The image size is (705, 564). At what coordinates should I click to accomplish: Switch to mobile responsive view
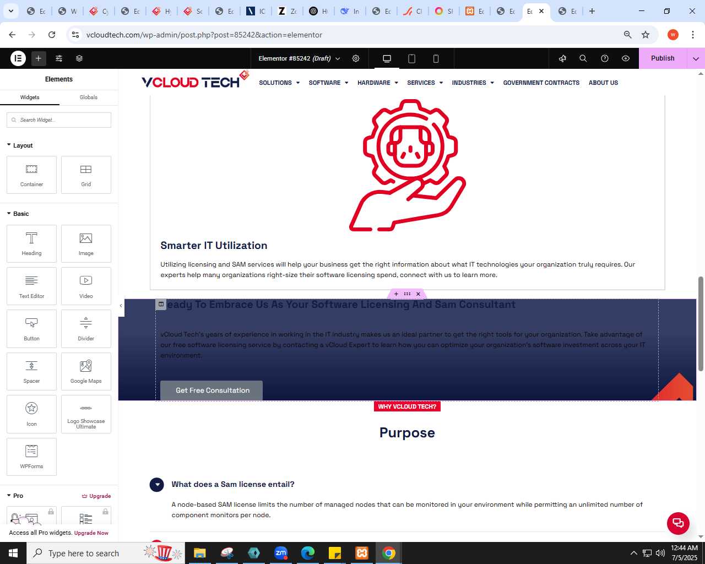[x=436, y=58]
